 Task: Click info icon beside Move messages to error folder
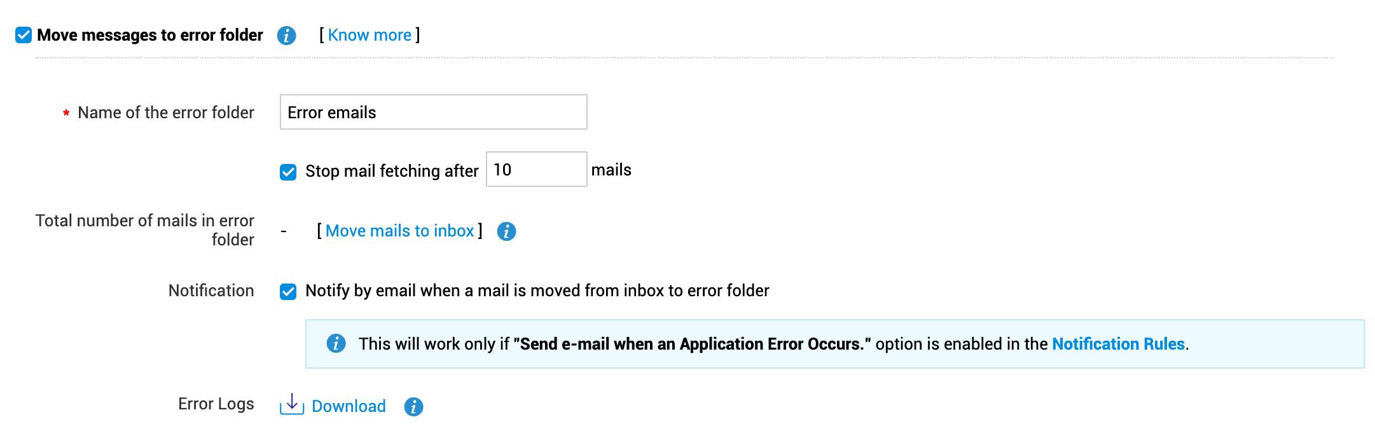coord(286,36)
